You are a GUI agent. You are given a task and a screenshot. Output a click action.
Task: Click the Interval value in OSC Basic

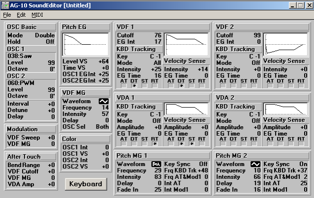[x=51, y=104]
